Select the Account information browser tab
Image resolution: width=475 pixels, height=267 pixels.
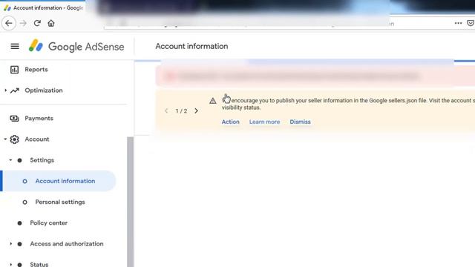(43, 8)
